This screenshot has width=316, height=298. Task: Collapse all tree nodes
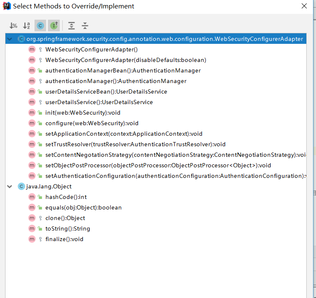pos(85,26)
